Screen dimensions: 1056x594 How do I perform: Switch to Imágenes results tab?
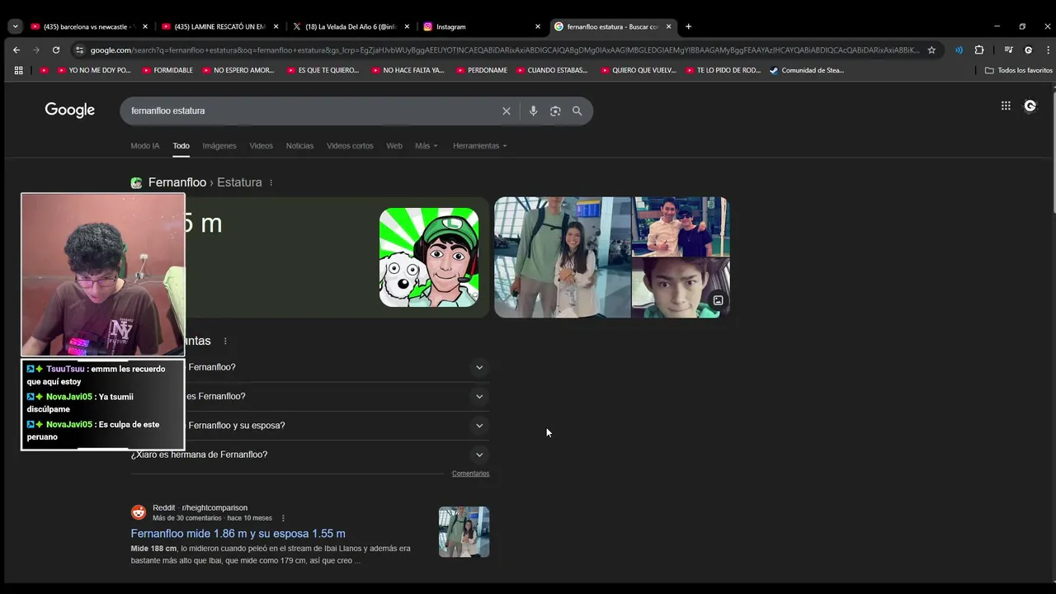pyautogui.click(x=219, y=146)
